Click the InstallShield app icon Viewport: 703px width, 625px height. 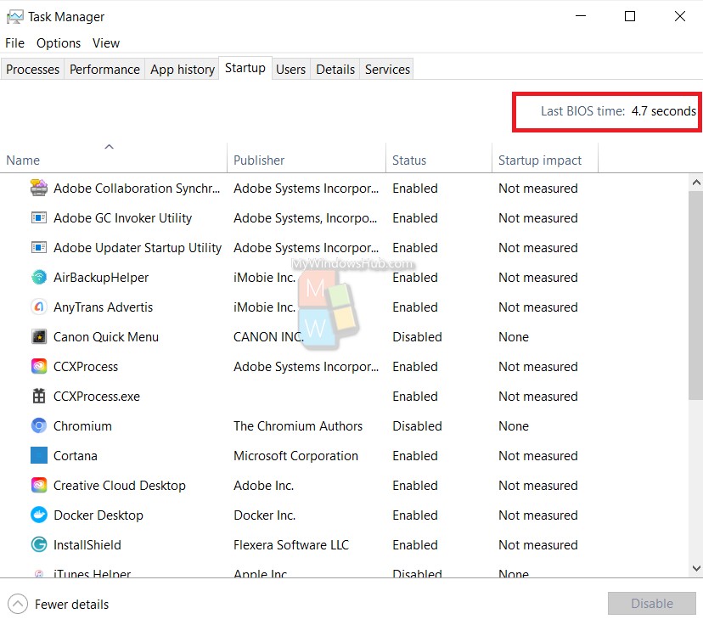39,544
